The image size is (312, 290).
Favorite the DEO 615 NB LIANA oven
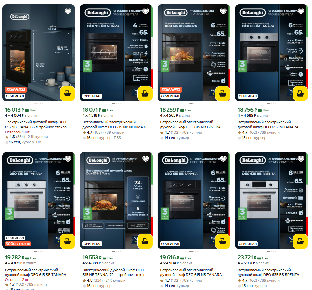[x=68, y=11]
